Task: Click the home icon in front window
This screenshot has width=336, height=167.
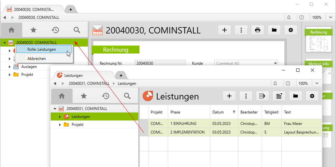Action: tap(62, 96)
